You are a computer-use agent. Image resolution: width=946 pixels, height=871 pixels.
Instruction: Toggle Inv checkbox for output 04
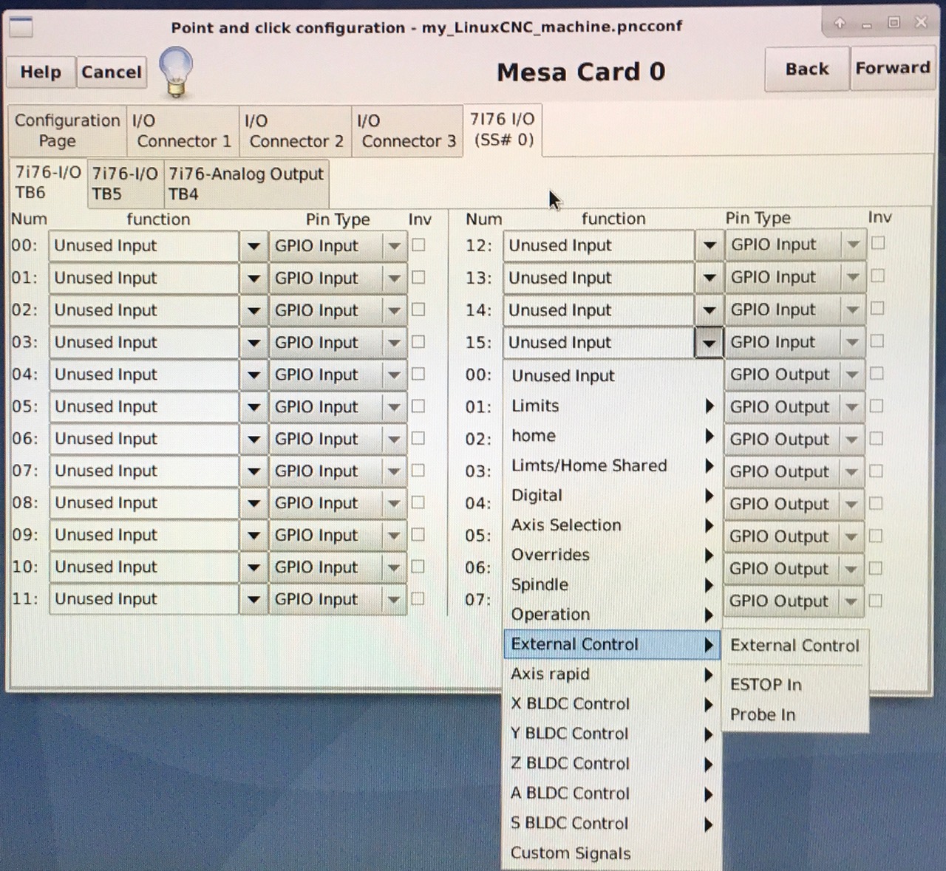(x=876, y=503)
